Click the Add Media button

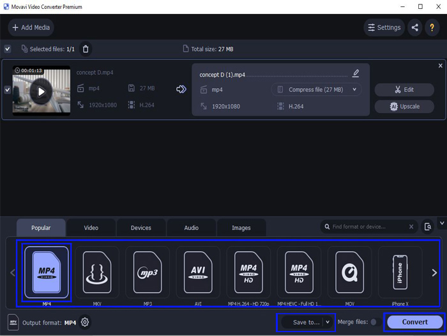tap(31, 27)
